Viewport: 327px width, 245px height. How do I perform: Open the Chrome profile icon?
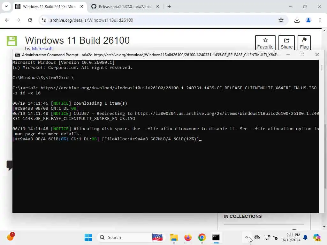tap(308, 20)
